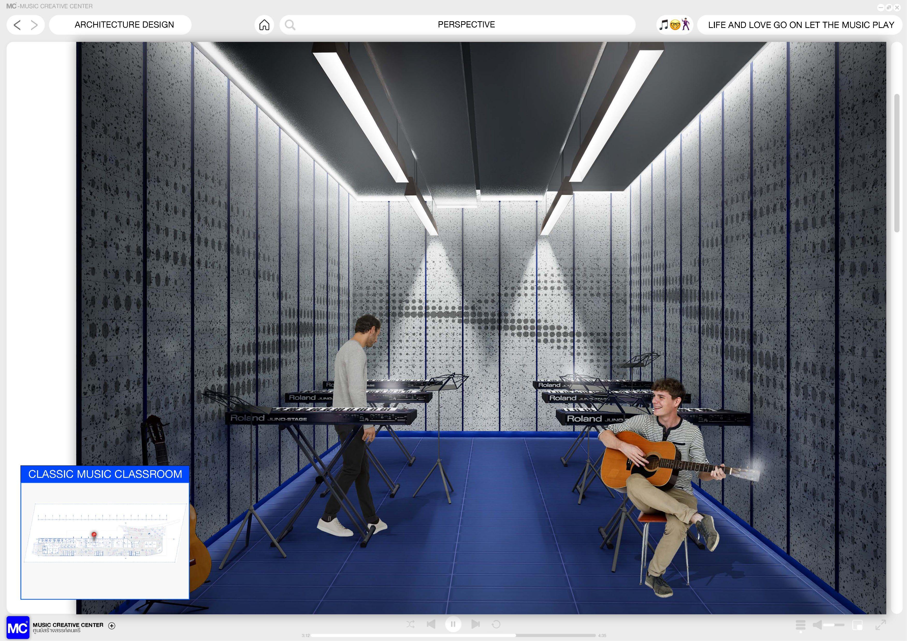
Task: Click the fullscreen expand arrows icon
Action: (881, 625)
